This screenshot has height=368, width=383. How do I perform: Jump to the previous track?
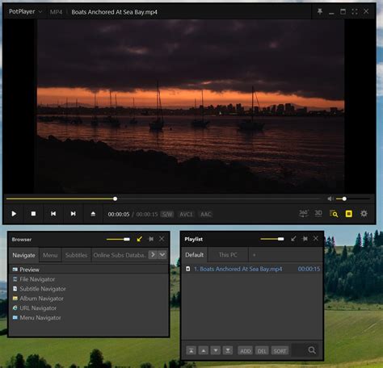click(x=53, y=214)
